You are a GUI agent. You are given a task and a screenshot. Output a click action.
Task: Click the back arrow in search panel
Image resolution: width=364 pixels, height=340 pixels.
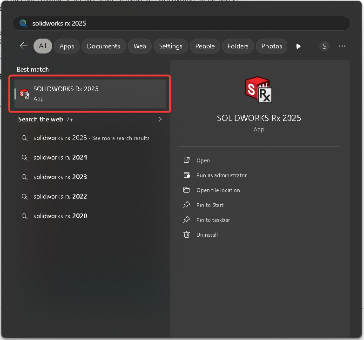point(24,46)
